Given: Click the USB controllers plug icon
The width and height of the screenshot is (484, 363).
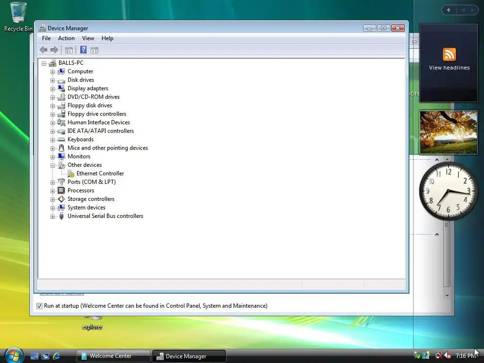Looking at the screenshot, I should 61,216.
